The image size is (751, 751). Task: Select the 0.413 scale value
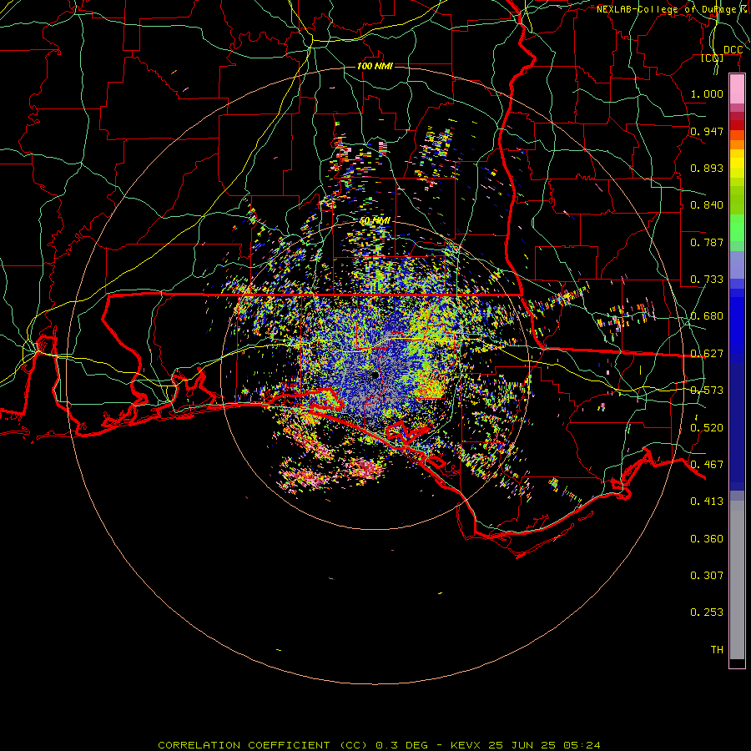pos(707,502)
